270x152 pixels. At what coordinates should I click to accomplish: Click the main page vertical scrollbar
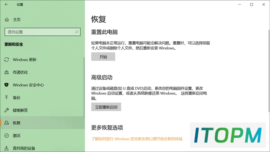tap(269, 71)
